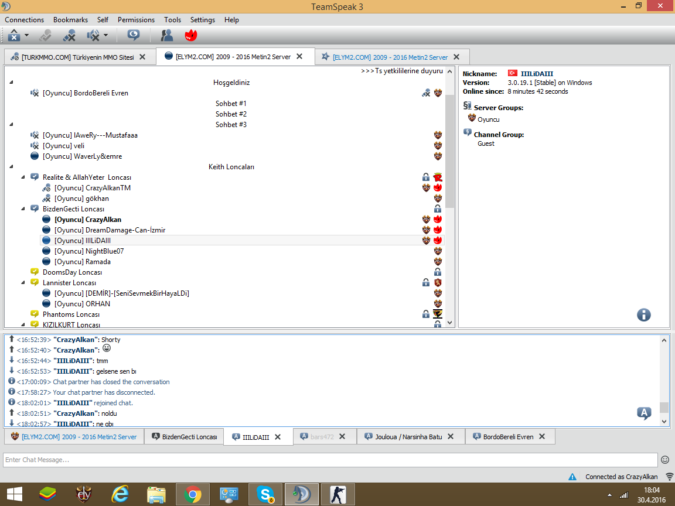Click the channel icon beside Realite & AllahYeter Loncası
This screenshot has width=675, height=506.
(x=35, y=177)
